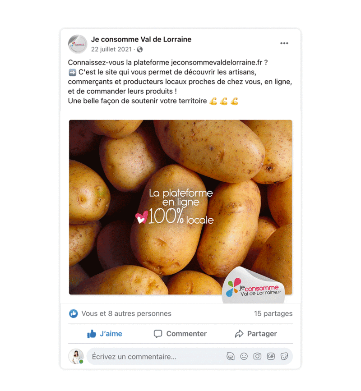The image size is (361, 391).
Task: Insert an avatar sticker in comment
Action: point(230,356)
